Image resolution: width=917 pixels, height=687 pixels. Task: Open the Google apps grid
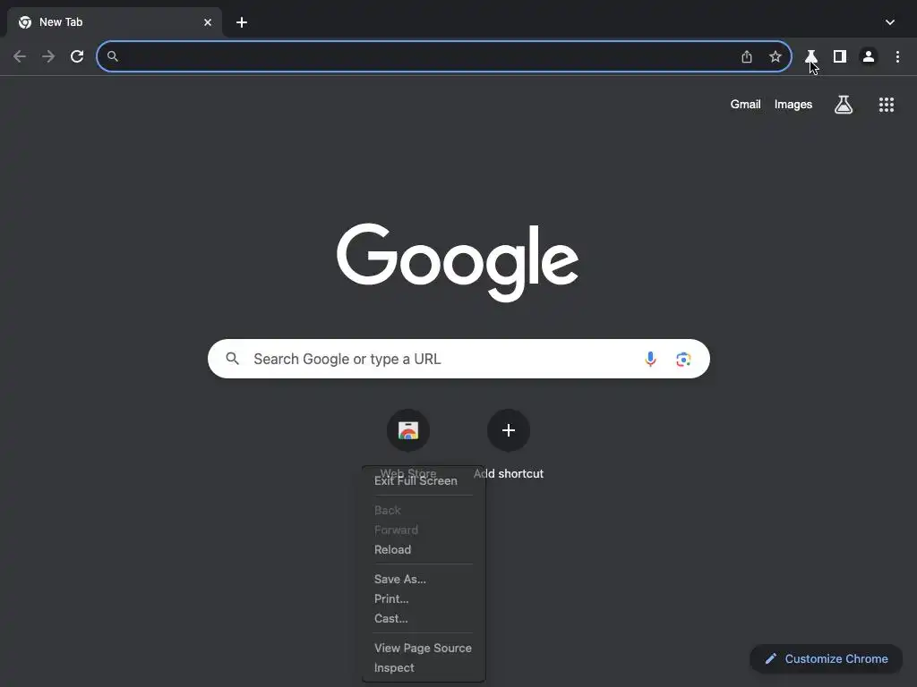point(887,105)
